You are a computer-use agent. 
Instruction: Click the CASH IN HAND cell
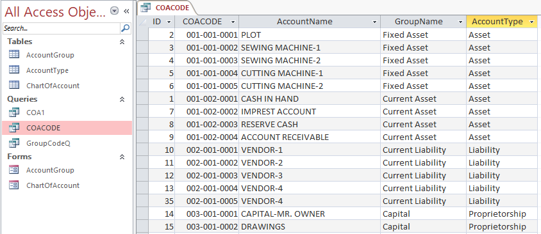(x=310, y=98)
